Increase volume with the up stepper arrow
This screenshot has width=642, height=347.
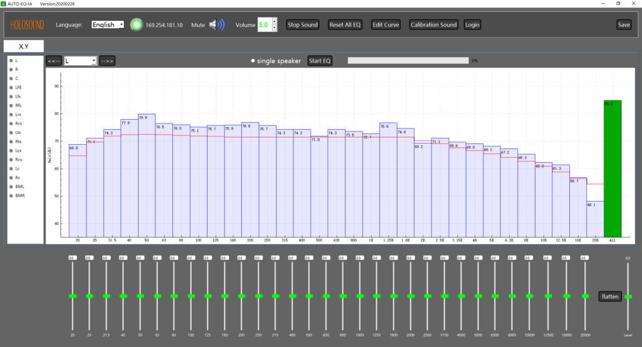pyautogui.click(x=274, y=22)
